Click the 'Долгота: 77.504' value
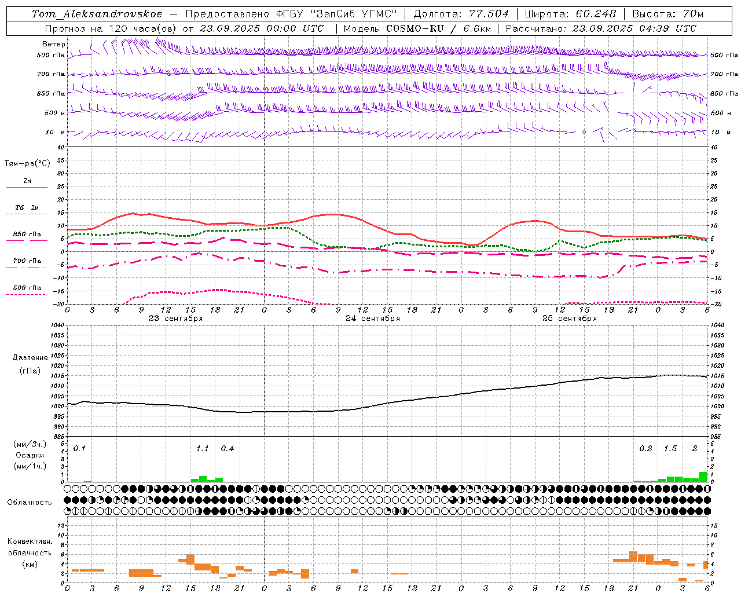 tap(461, 14)
